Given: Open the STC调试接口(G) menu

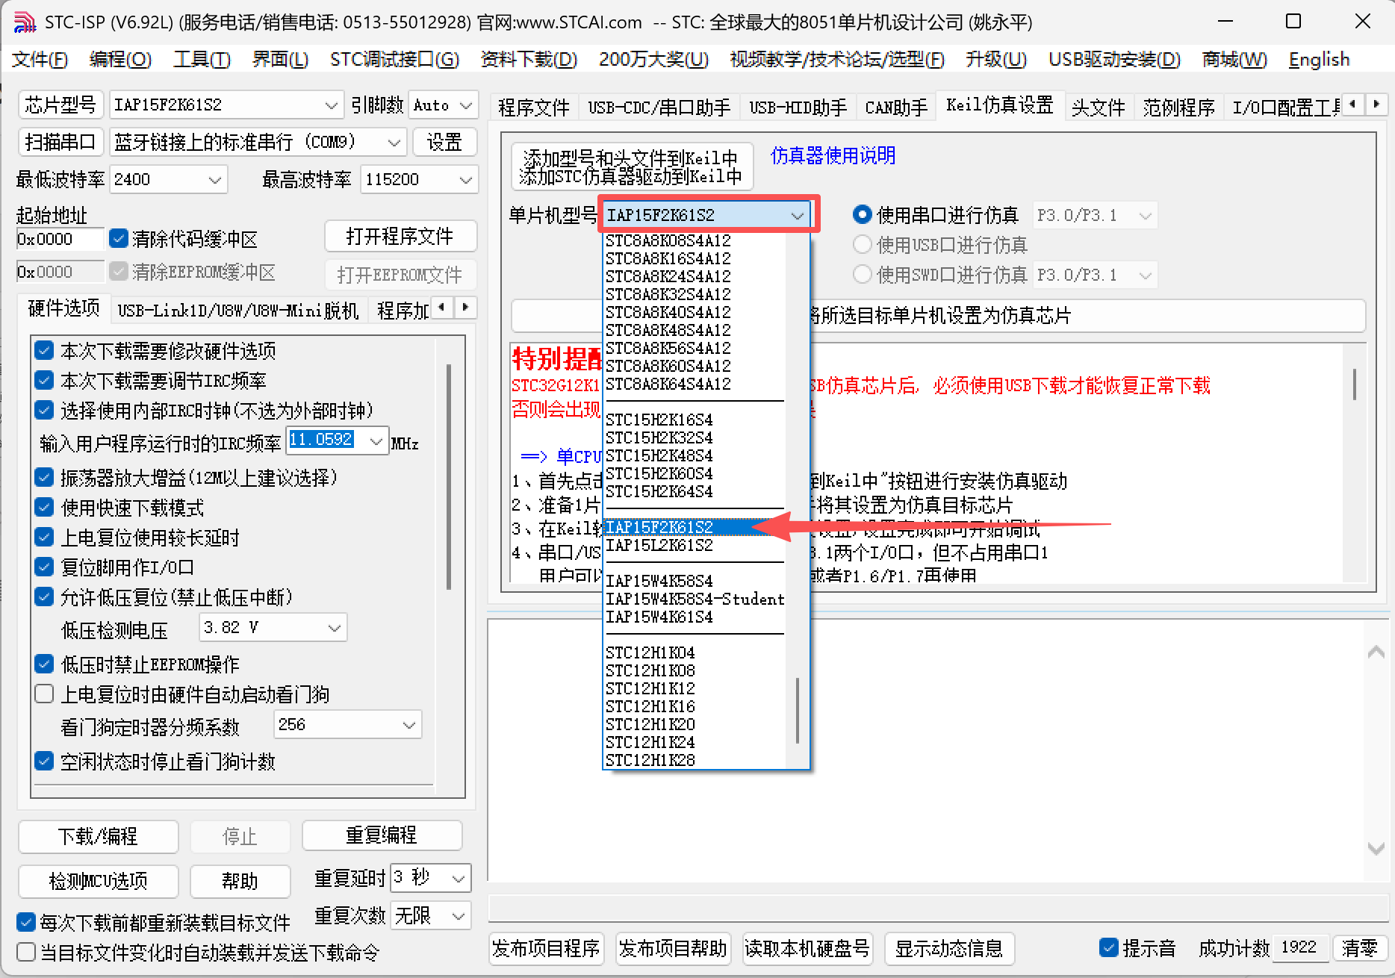Looking at the screenshot, I should click(x=394, y=60).
